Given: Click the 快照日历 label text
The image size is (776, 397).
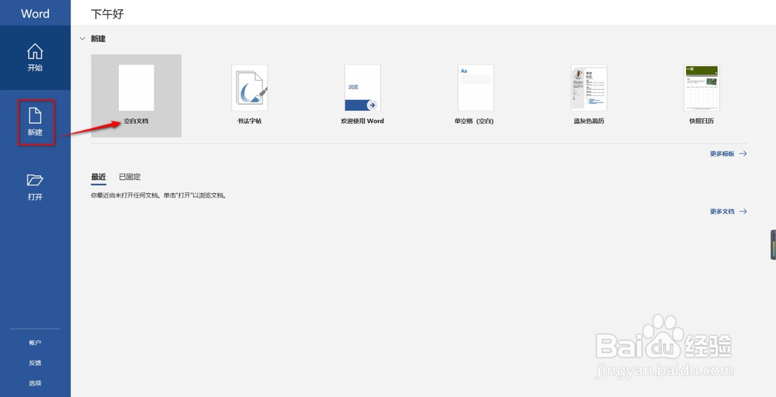Looking at the screenshot, I should [x=702, y=121].
